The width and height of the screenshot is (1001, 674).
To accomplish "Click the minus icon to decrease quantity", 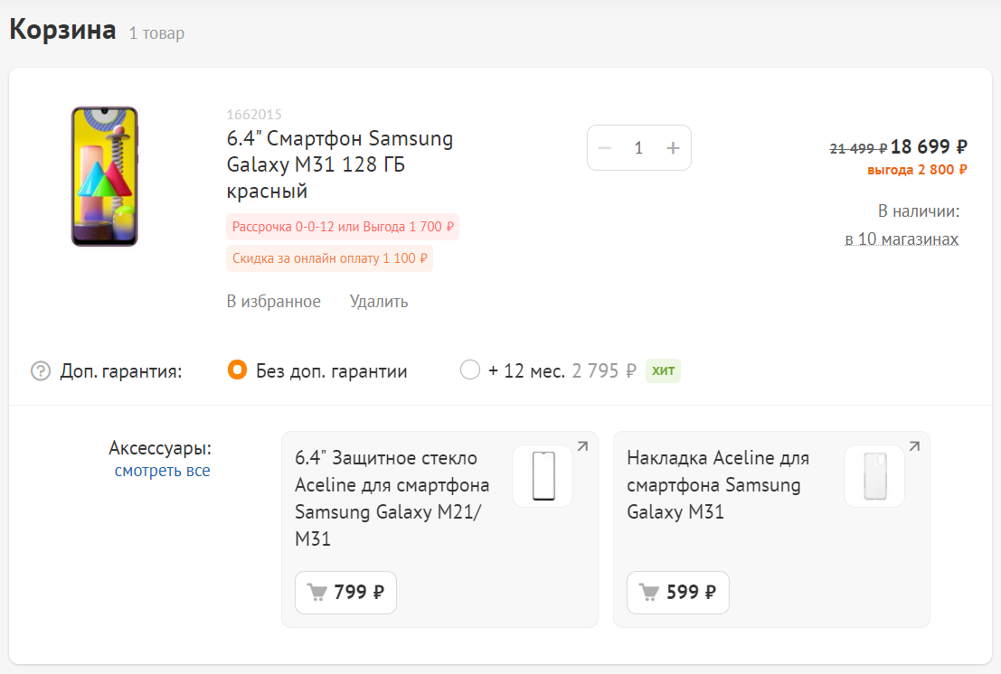I will pyautogui.click(x=605, y=148).
